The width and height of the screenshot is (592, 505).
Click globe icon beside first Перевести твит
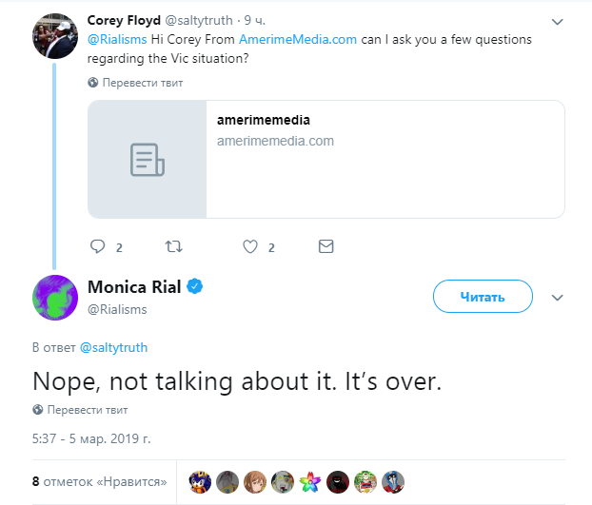[x=93, y=83]
